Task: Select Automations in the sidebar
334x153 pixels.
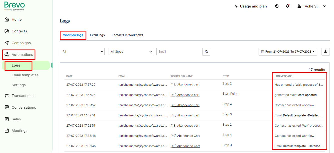Action: click(x=22, y=55)
